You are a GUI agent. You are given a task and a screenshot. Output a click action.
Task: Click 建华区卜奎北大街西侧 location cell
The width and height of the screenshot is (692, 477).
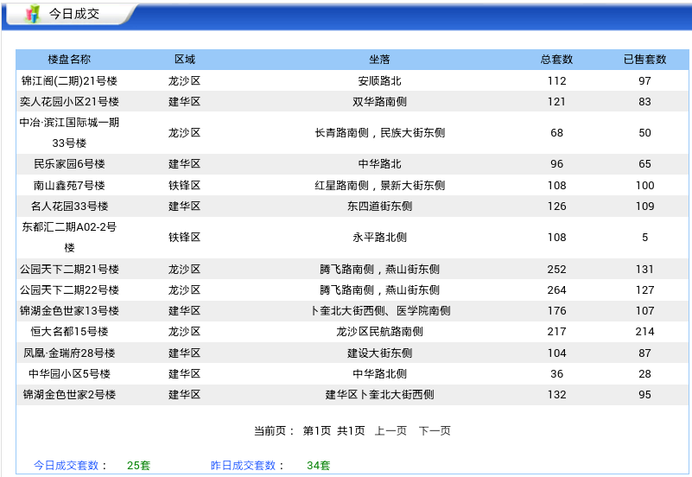(379, 395)
